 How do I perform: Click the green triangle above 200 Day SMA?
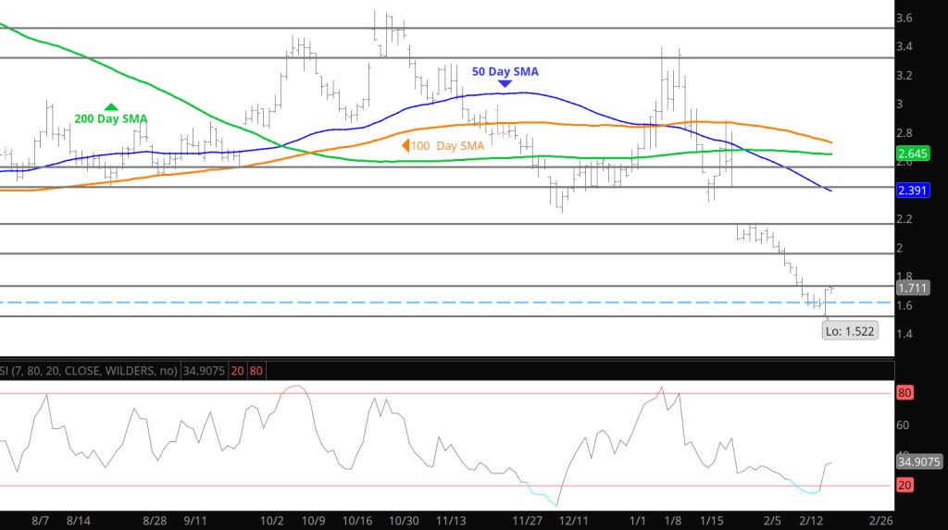[111, 106]
